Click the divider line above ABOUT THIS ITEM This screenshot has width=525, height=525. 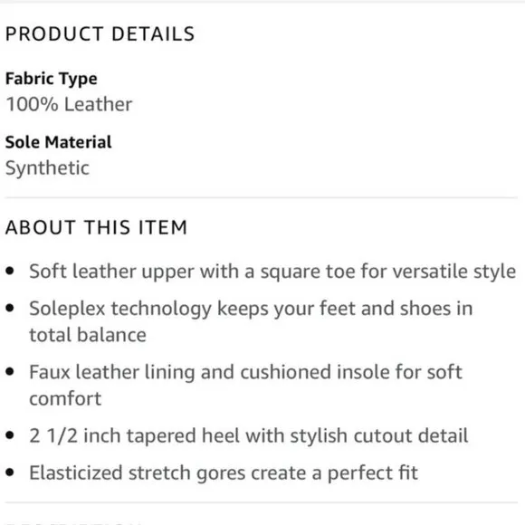(x=262, y=198)
